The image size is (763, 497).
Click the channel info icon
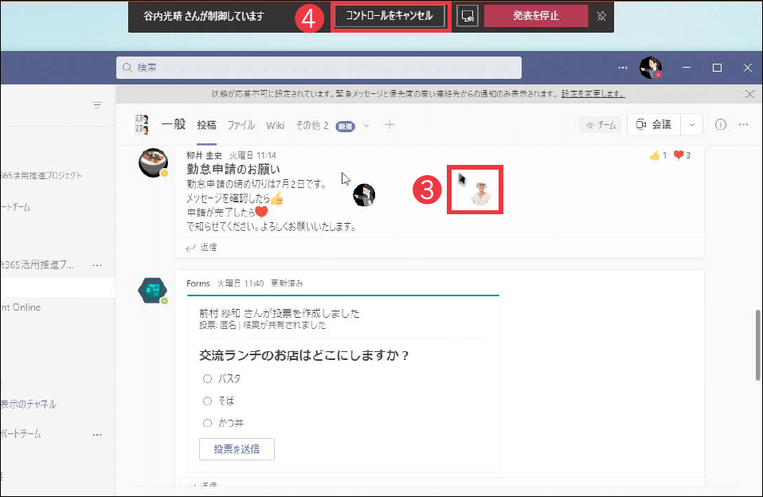[x=721, y=124]
